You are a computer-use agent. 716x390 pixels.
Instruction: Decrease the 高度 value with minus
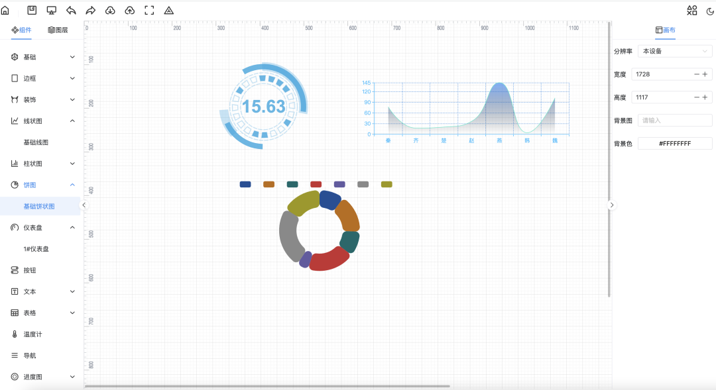coord(697,97)
